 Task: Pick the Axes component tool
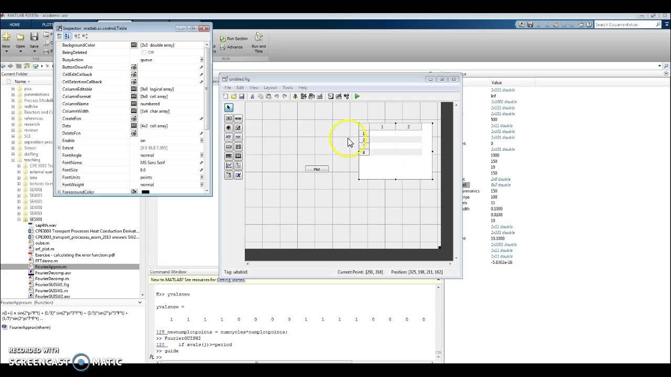coord(229,165)
